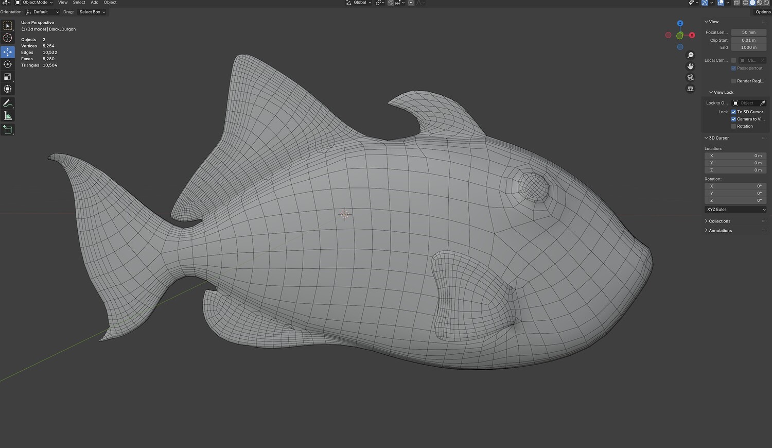The image size is (772, 448).
Task: Click the Clip Start value field
Action: point(749,40)
